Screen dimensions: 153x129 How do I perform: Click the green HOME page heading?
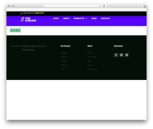coord(15,30)
